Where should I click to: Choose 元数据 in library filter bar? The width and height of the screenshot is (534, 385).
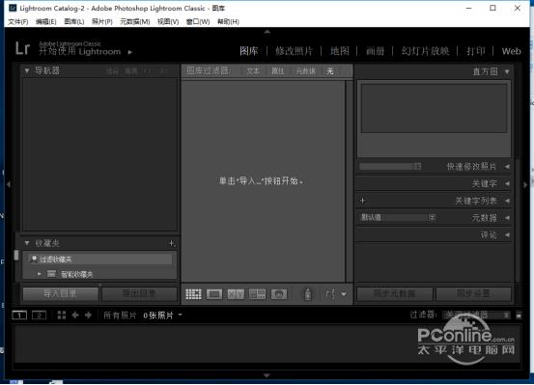(x=305, y=71)
